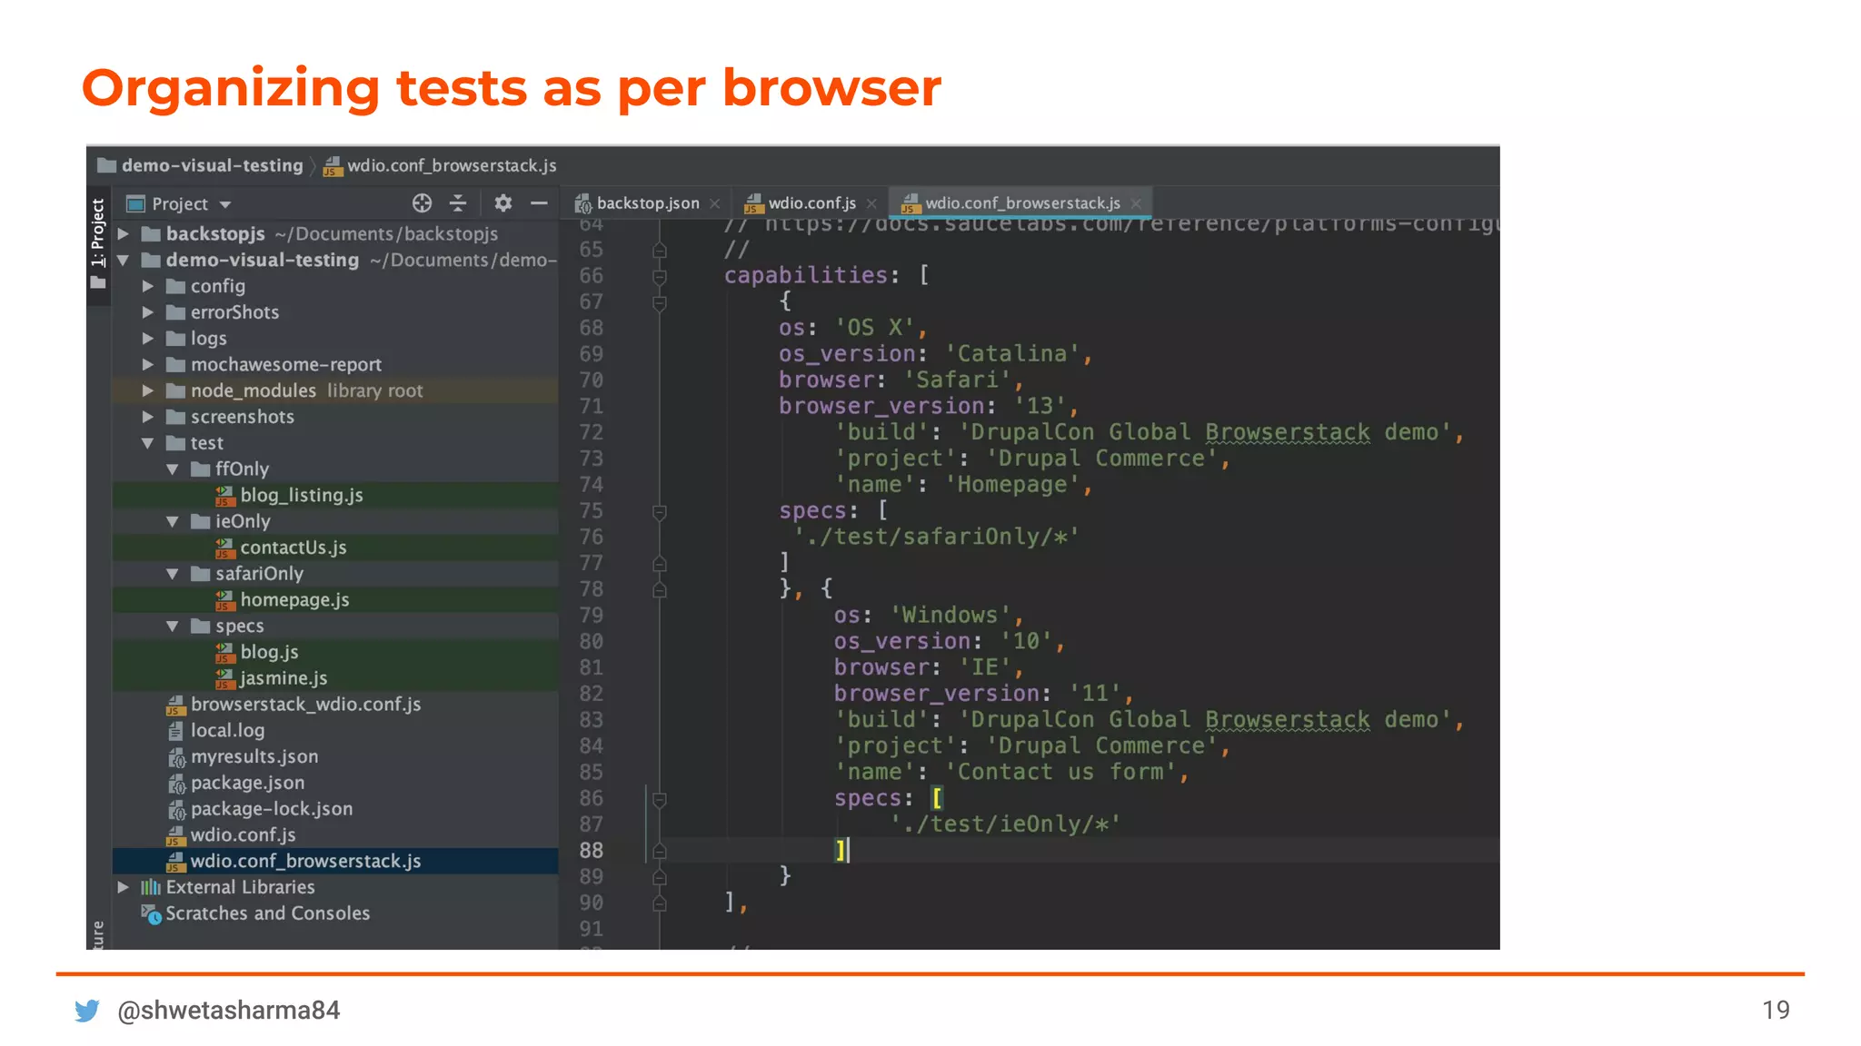Click the External Libraries icon
This screenshot has width=1861, height=1046.
(x=151, y=887)
